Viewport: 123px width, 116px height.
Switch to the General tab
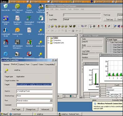click(7, 65)
